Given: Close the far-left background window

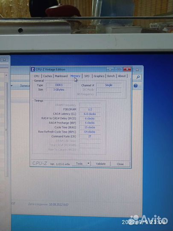Looking at the screenshot, I should 4,59.
